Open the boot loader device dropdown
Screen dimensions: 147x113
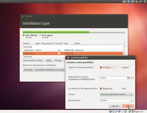(44, 70)
